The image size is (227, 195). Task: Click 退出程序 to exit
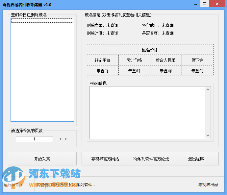click(196, 159)
